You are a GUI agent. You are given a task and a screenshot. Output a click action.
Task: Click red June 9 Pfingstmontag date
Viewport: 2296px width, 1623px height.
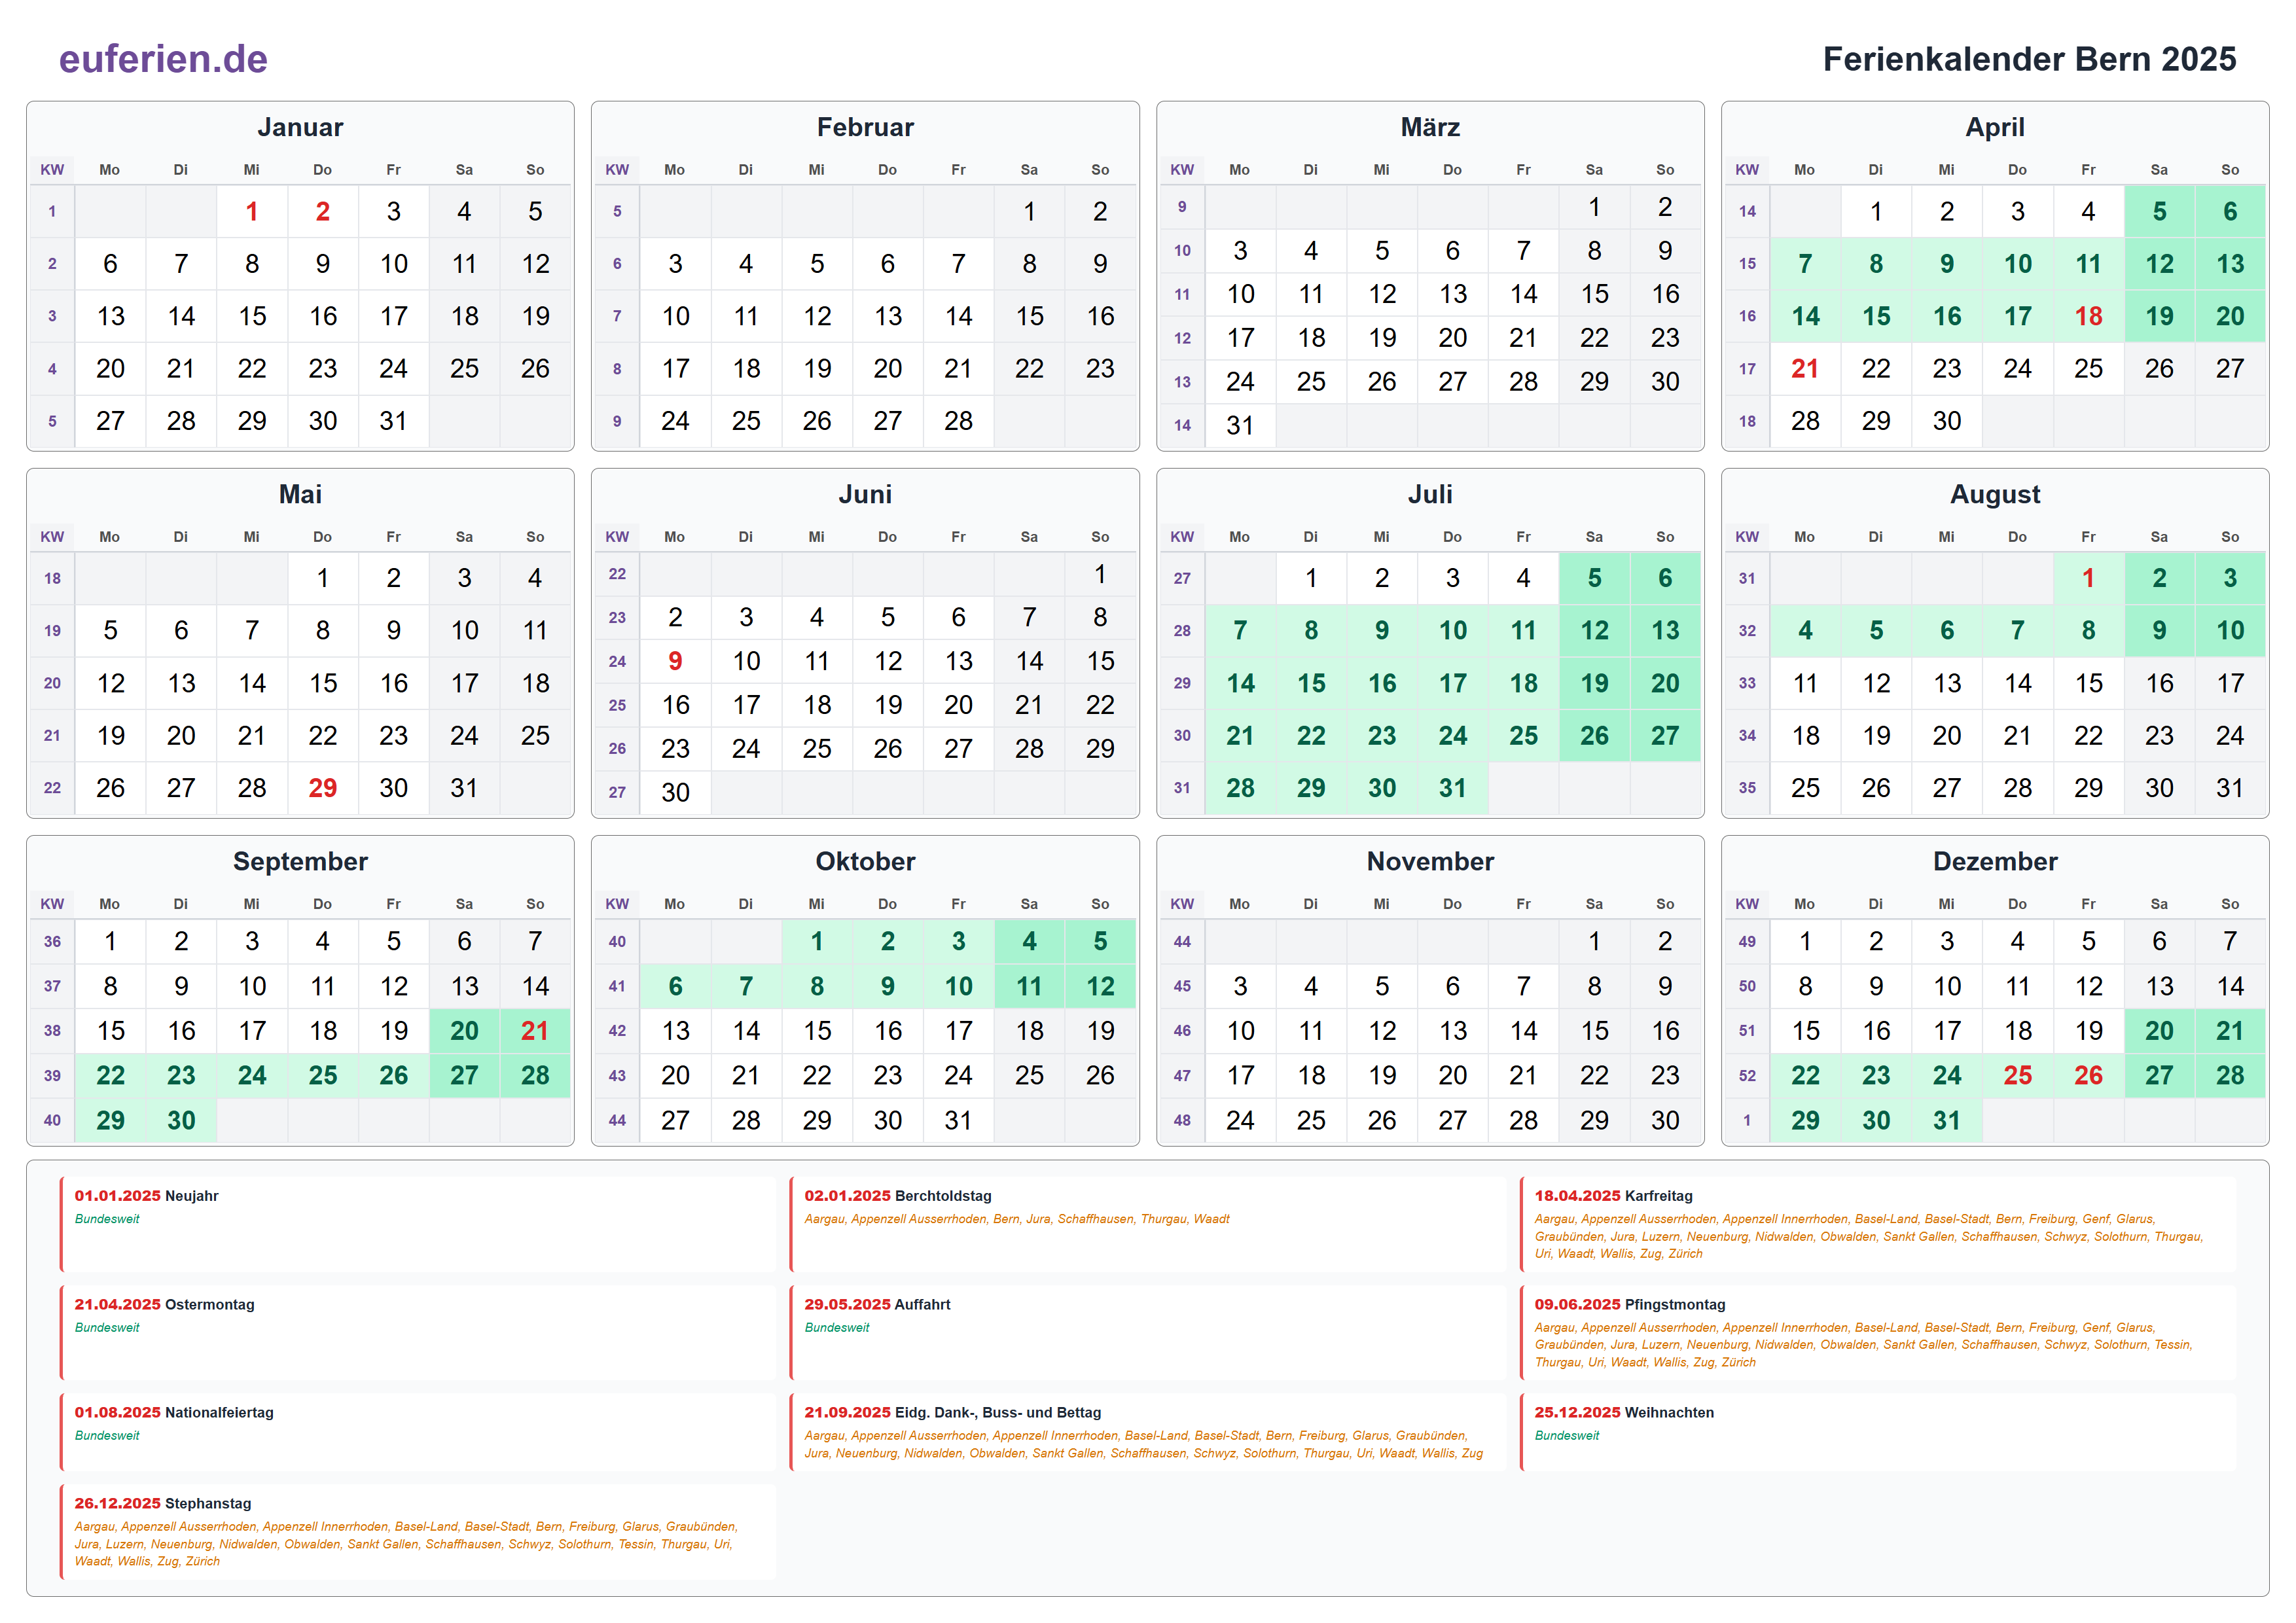[x=675, y=661]
